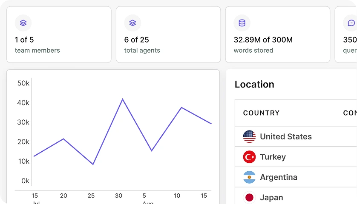Click the layers icon above total agents
The height and width of the screenshot is (204, 357).
(x=132, y=23)
